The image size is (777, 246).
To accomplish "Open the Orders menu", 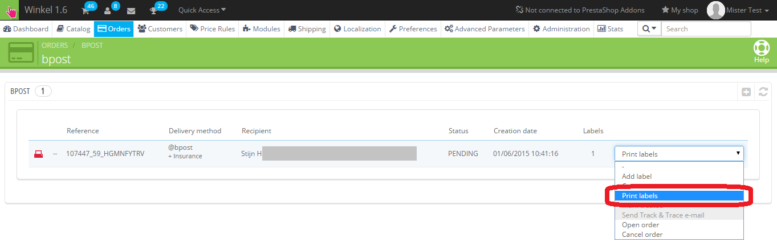I will click(x=114, y=28).
